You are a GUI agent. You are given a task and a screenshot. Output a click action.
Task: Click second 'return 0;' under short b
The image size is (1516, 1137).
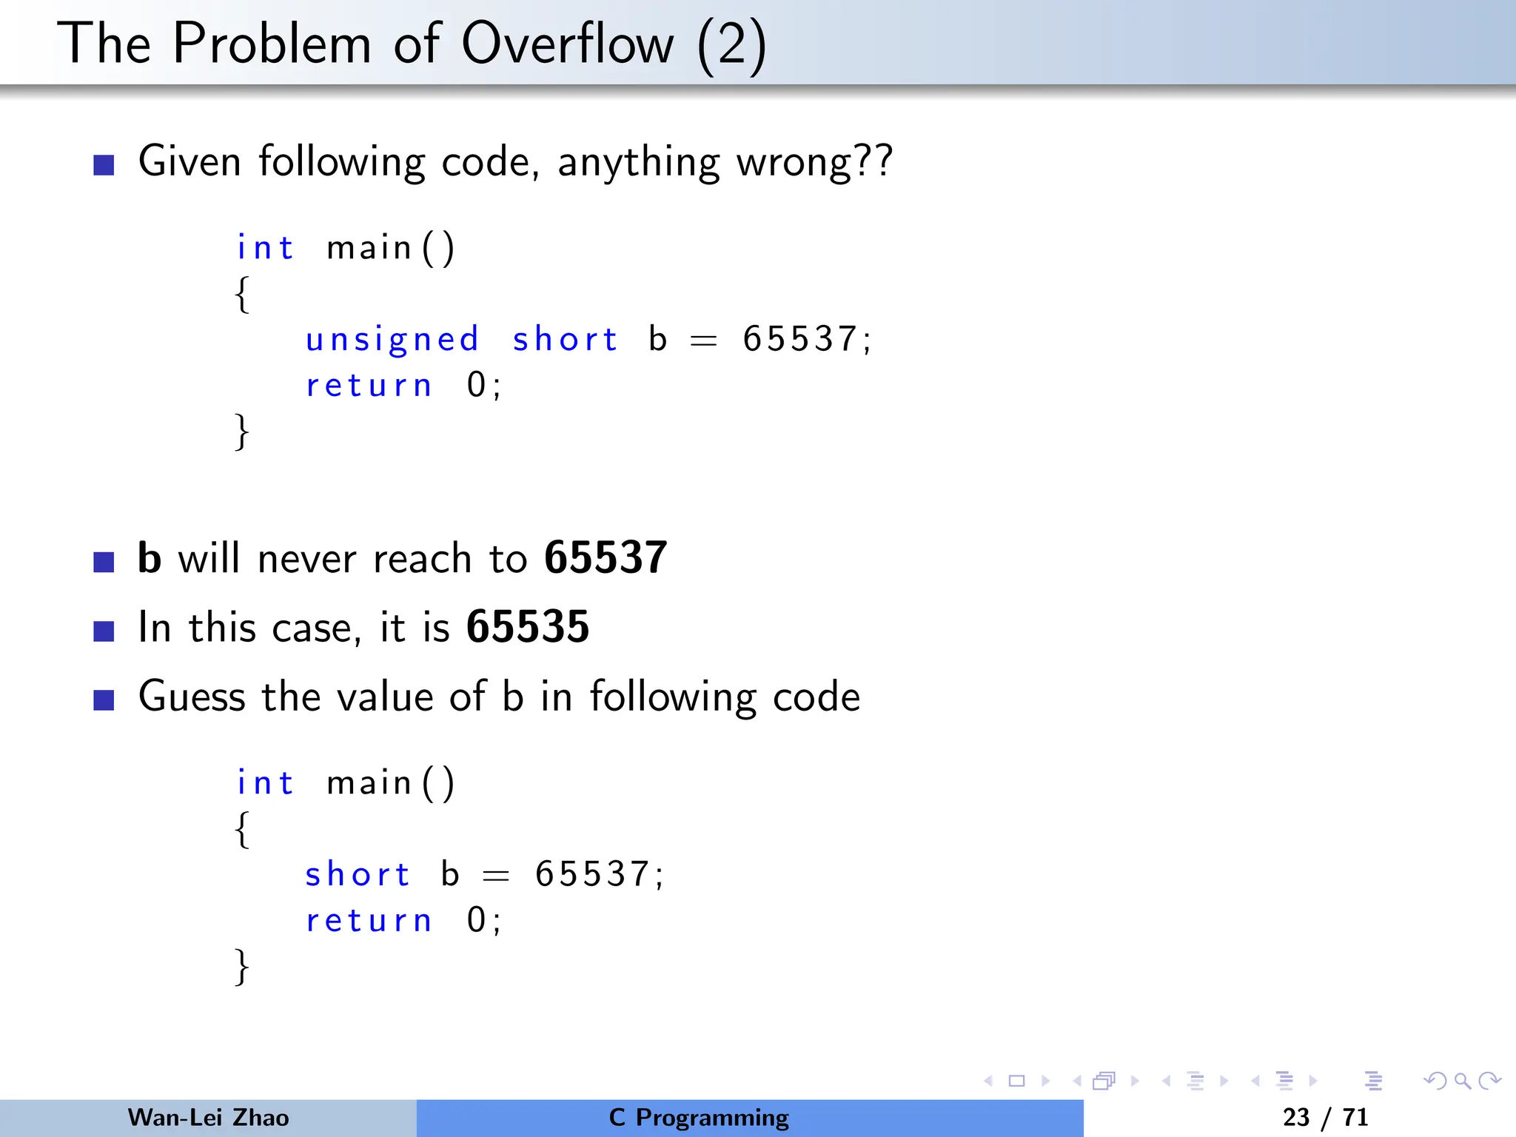coord(403,920)
